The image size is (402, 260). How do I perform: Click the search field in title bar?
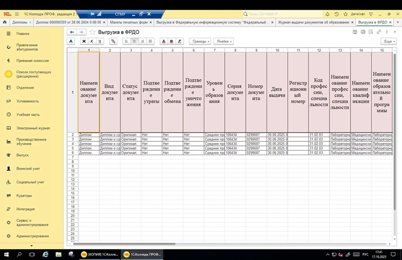[281, 14]
